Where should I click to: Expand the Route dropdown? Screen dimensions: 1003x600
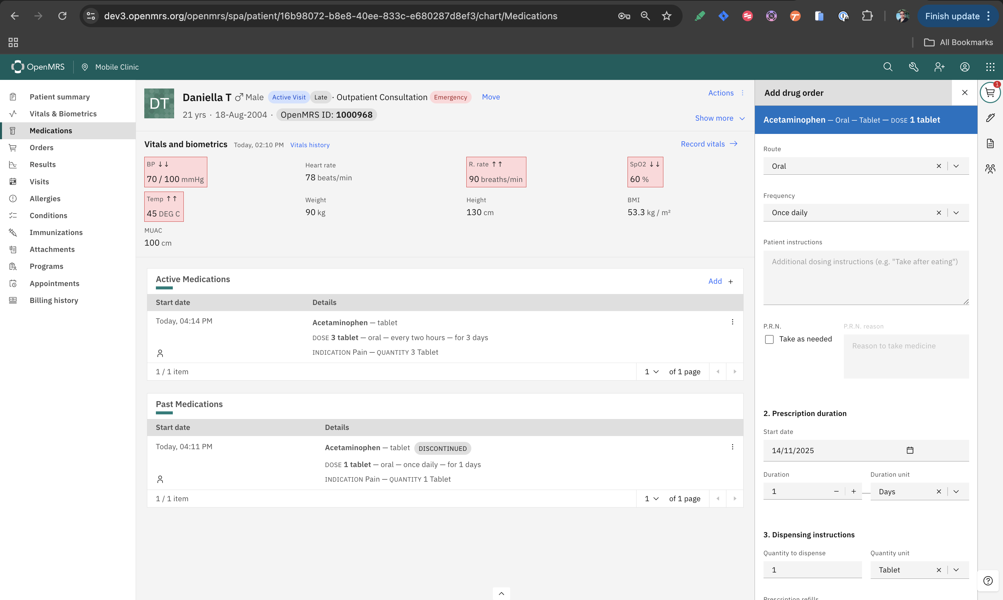tap(956, 166)
